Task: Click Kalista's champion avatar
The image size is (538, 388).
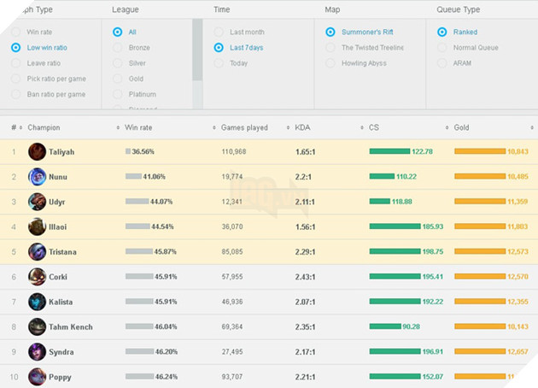Action: (x=37, y=302)
